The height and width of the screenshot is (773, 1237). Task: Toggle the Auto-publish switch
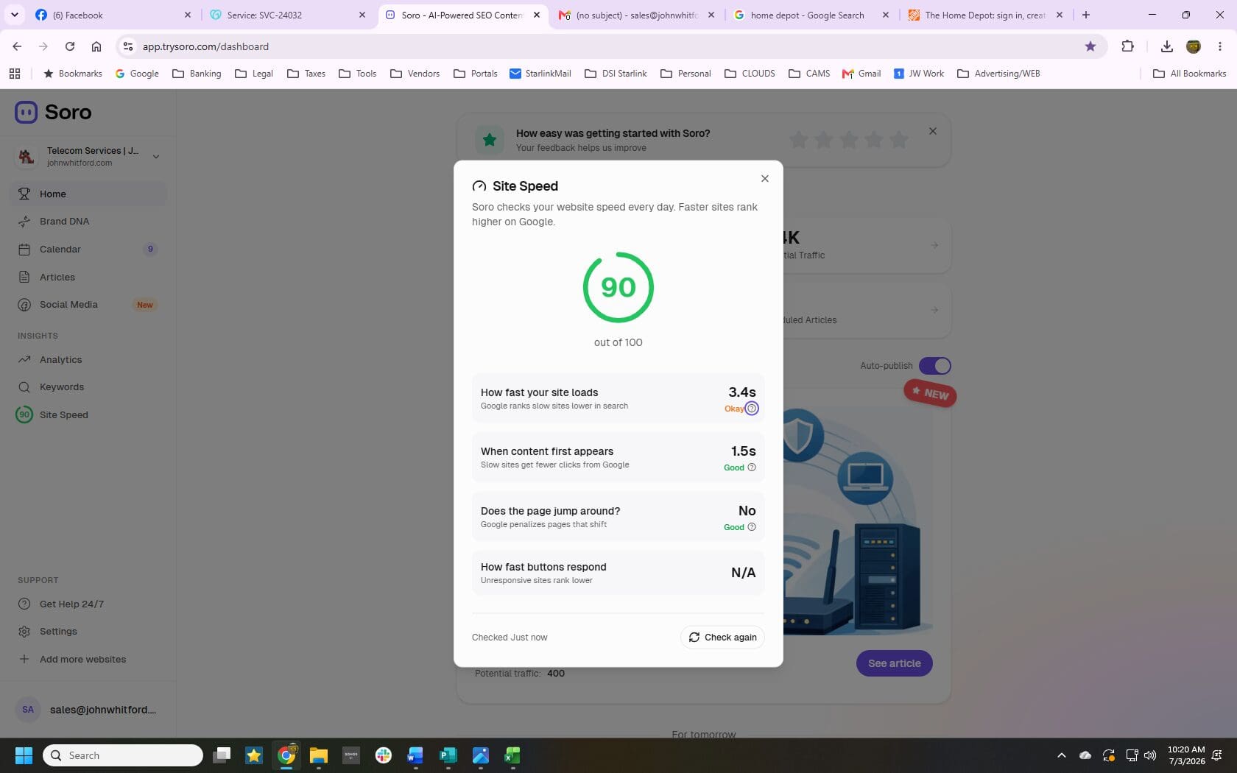point(935,366)
